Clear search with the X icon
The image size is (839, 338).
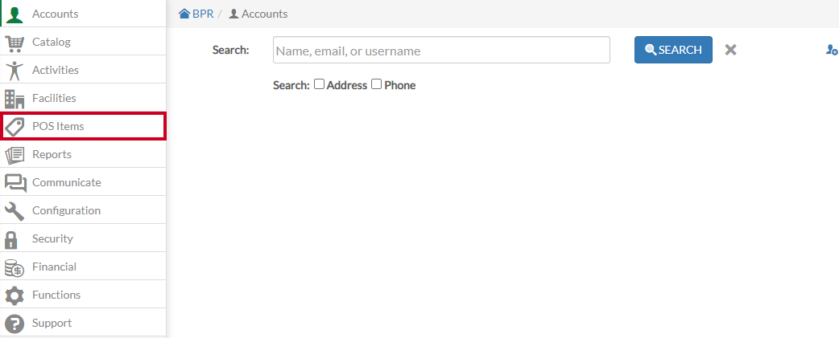point(730,50)
